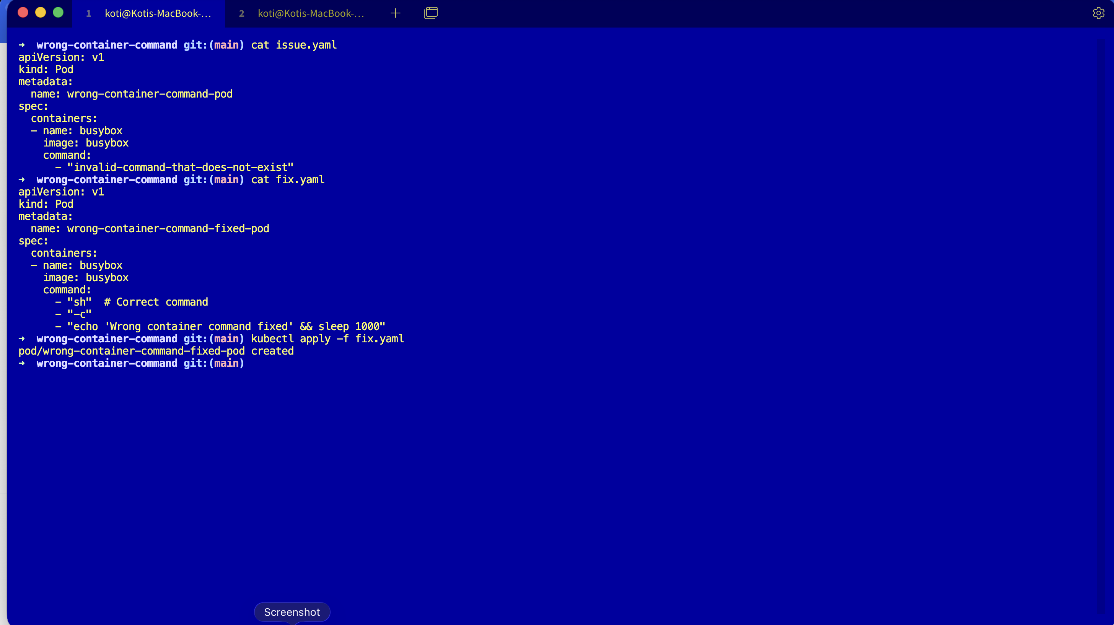The width and height of the screenshot is (1114, 625).
Task: Click the number badge on tab 2
Action: [x=242, y=13]
